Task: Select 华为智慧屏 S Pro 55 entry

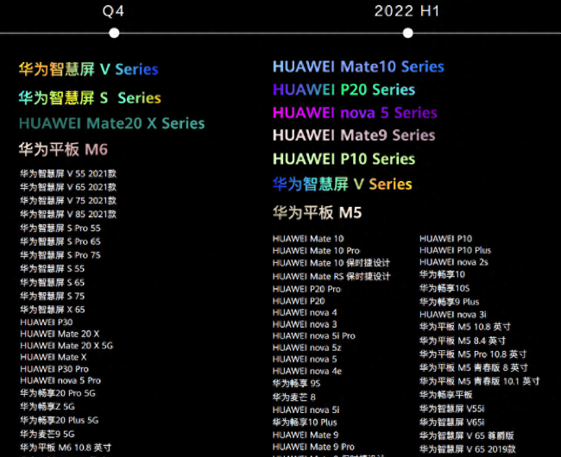Action: (60, 228)
